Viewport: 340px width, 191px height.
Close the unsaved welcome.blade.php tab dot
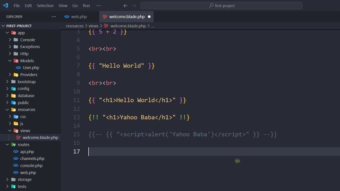[x=149, y=16]
